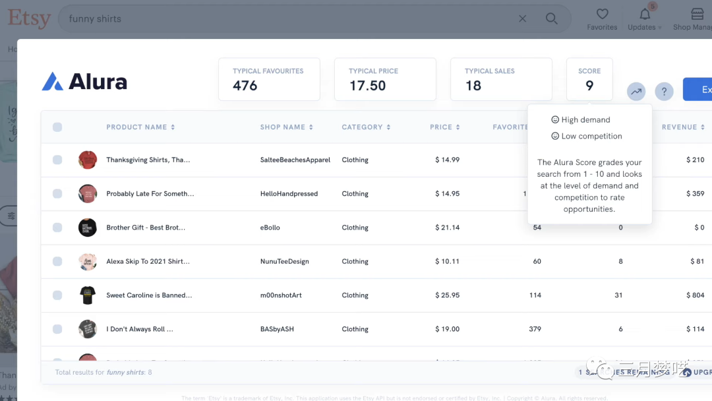Image resolution: width=712 pixels, height=401 pixels.
Task: Sort by Category column header
Action: [x=366, y=127]
